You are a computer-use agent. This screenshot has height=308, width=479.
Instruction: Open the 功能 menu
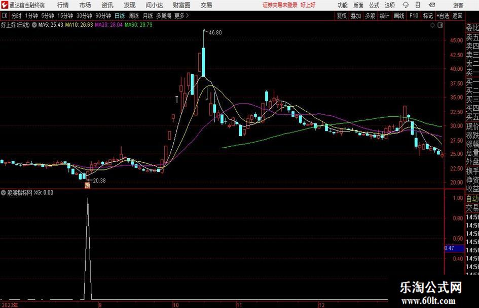[x=343, y=5]
